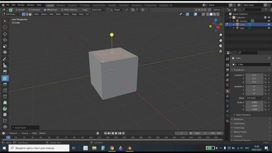
Task: Open the XYZ Euler rotation mode dropdown
Action: pyautogui.click(x=255, y=98)
